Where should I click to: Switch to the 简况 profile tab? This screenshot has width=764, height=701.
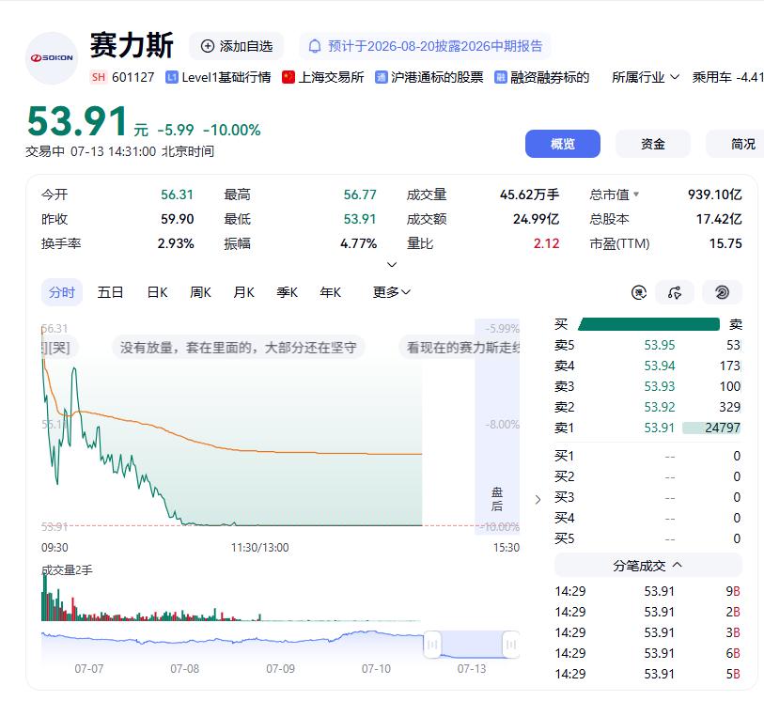736,144
